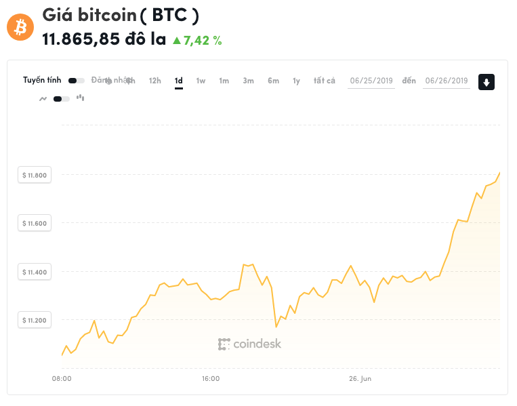This screenshot has width=517, height=406.
Task: Click the green 7,42 % change indicator
Action: [197, 40]
